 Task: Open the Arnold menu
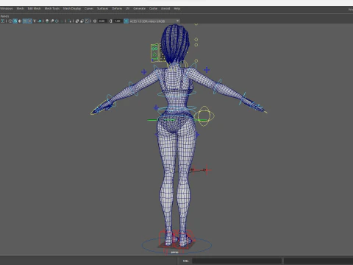coord(165,9)
